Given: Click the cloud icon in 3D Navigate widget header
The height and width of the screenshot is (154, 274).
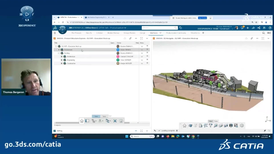Looking at the screenshot, I should (246, 38).
